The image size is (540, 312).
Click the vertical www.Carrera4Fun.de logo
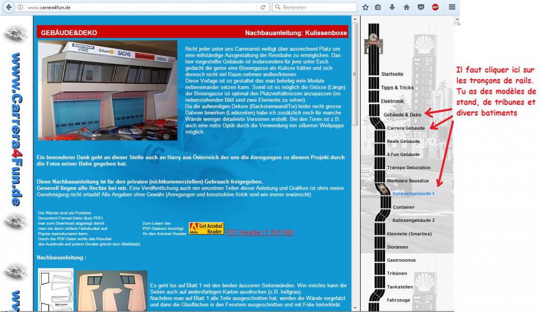pyautogui.click(x=16, y=129)
